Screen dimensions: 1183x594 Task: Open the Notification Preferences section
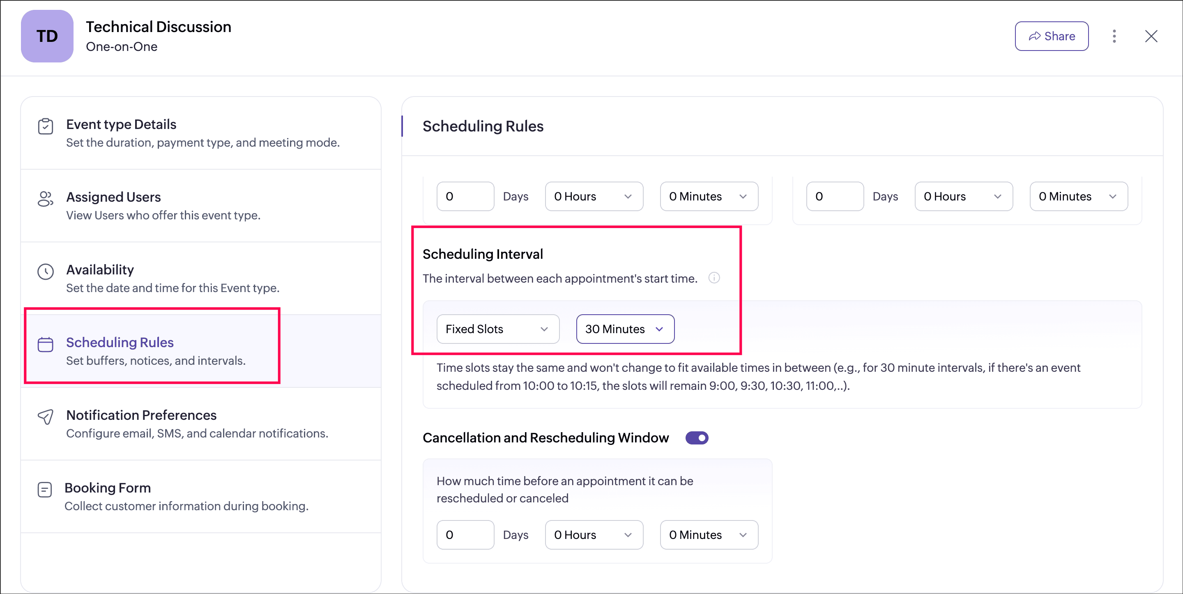(201, 424)
